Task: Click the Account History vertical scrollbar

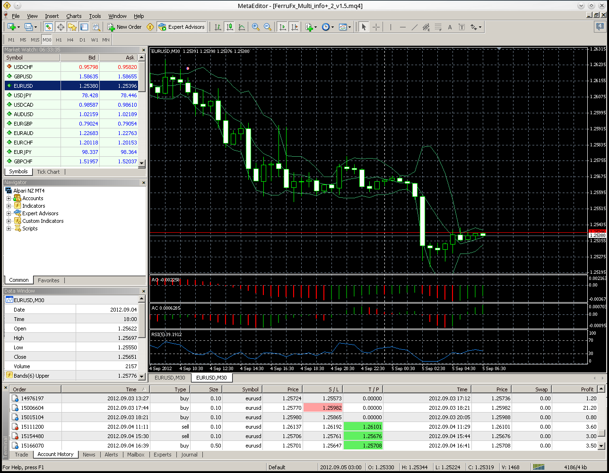Action: coord(601,417)
